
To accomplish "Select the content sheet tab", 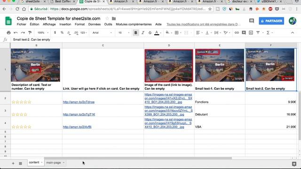I will [34, 162].
